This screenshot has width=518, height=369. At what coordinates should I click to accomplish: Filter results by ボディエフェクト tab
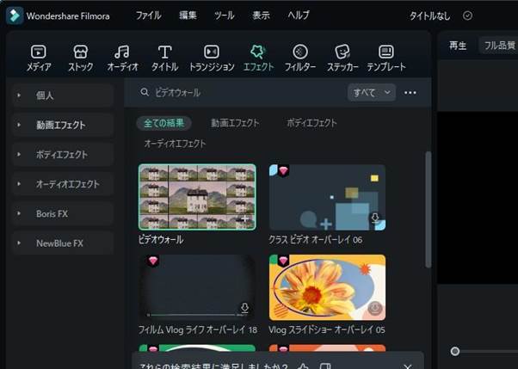(x=311, y=123)
